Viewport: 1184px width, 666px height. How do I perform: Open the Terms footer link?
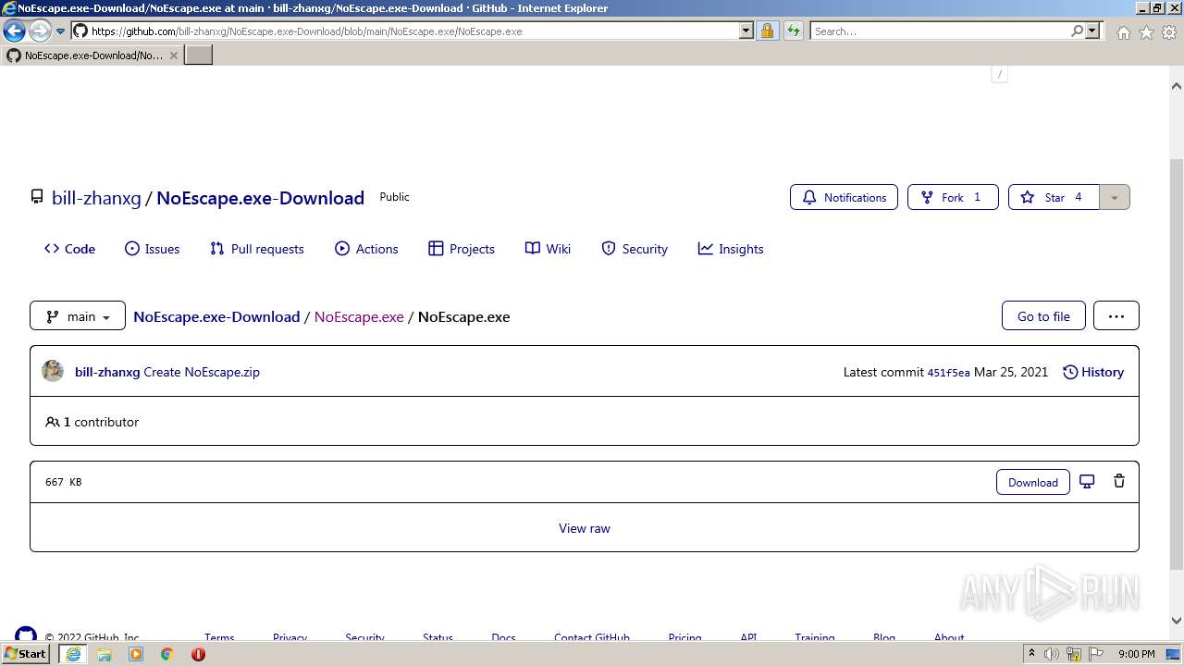pos(219,637)
